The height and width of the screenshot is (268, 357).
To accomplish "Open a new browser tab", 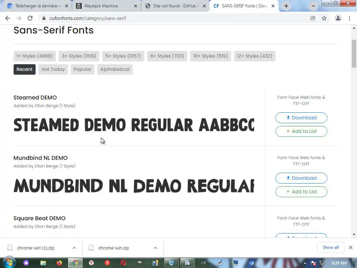I will point(286,6).
